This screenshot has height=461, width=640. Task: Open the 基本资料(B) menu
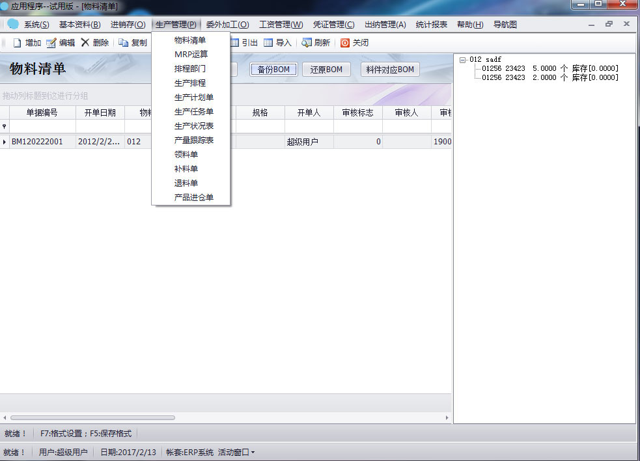(x=79, y=25)
